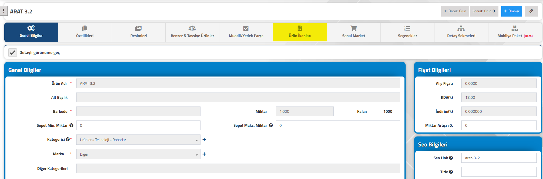
Task: Click the İndirim(%) field
Action: [499, 111]
